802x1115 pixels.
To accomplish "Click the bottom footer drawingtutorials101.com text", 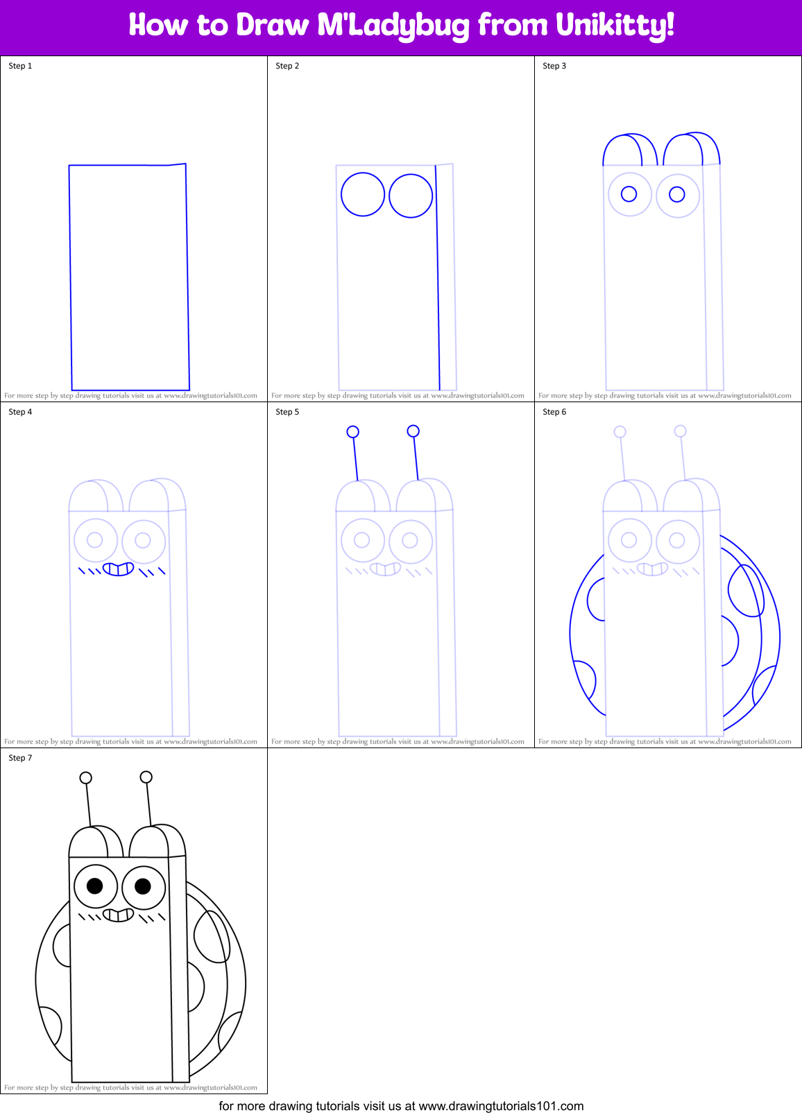I will tap(401, 1106).
